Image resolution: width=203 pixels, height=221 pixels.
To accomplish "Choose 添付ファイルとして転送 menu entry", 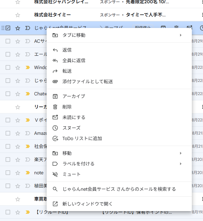I will click(119, 82).
